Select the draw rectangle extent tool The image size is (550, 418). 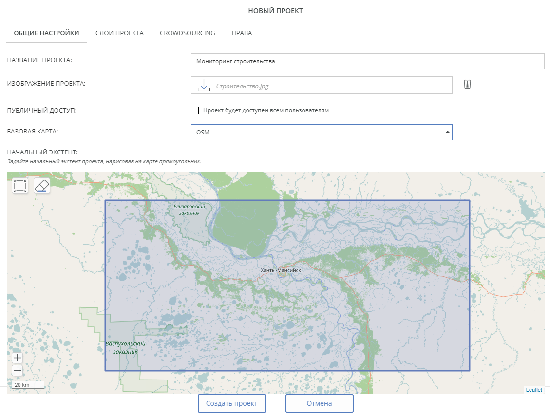[20, 186]
